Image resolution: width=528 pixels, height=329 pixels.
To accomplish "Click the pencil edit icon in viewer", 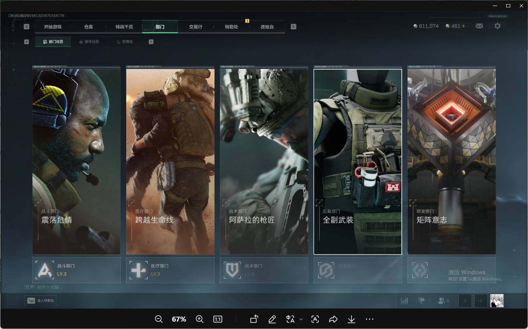I will (x=272, y=319).
